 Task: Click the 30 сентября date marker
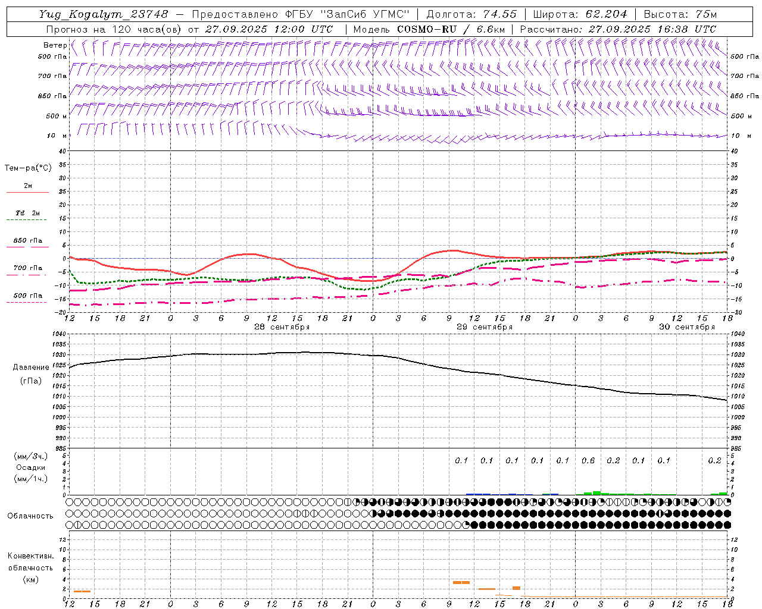pos(686,327)
